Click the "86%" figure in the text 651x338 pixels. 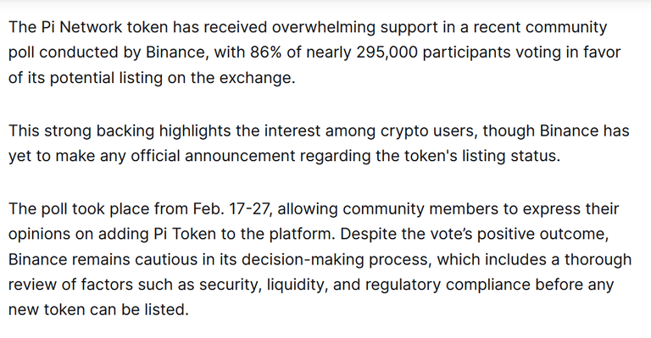pyautogui.click(x=265, y=53)
